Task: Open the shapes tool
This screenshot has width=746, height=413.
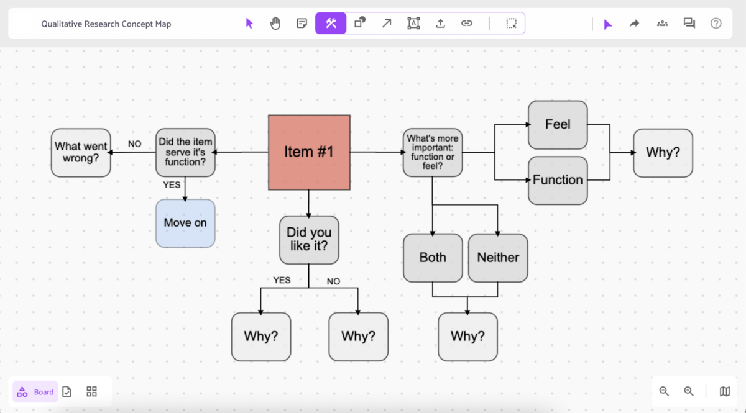Action: (359, 23)
